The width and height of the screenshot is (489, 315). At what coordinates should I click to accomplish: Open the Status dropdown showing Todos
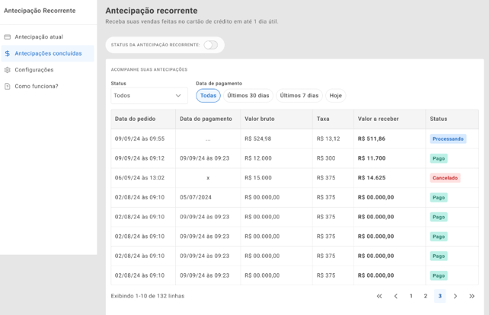point(149,96)
